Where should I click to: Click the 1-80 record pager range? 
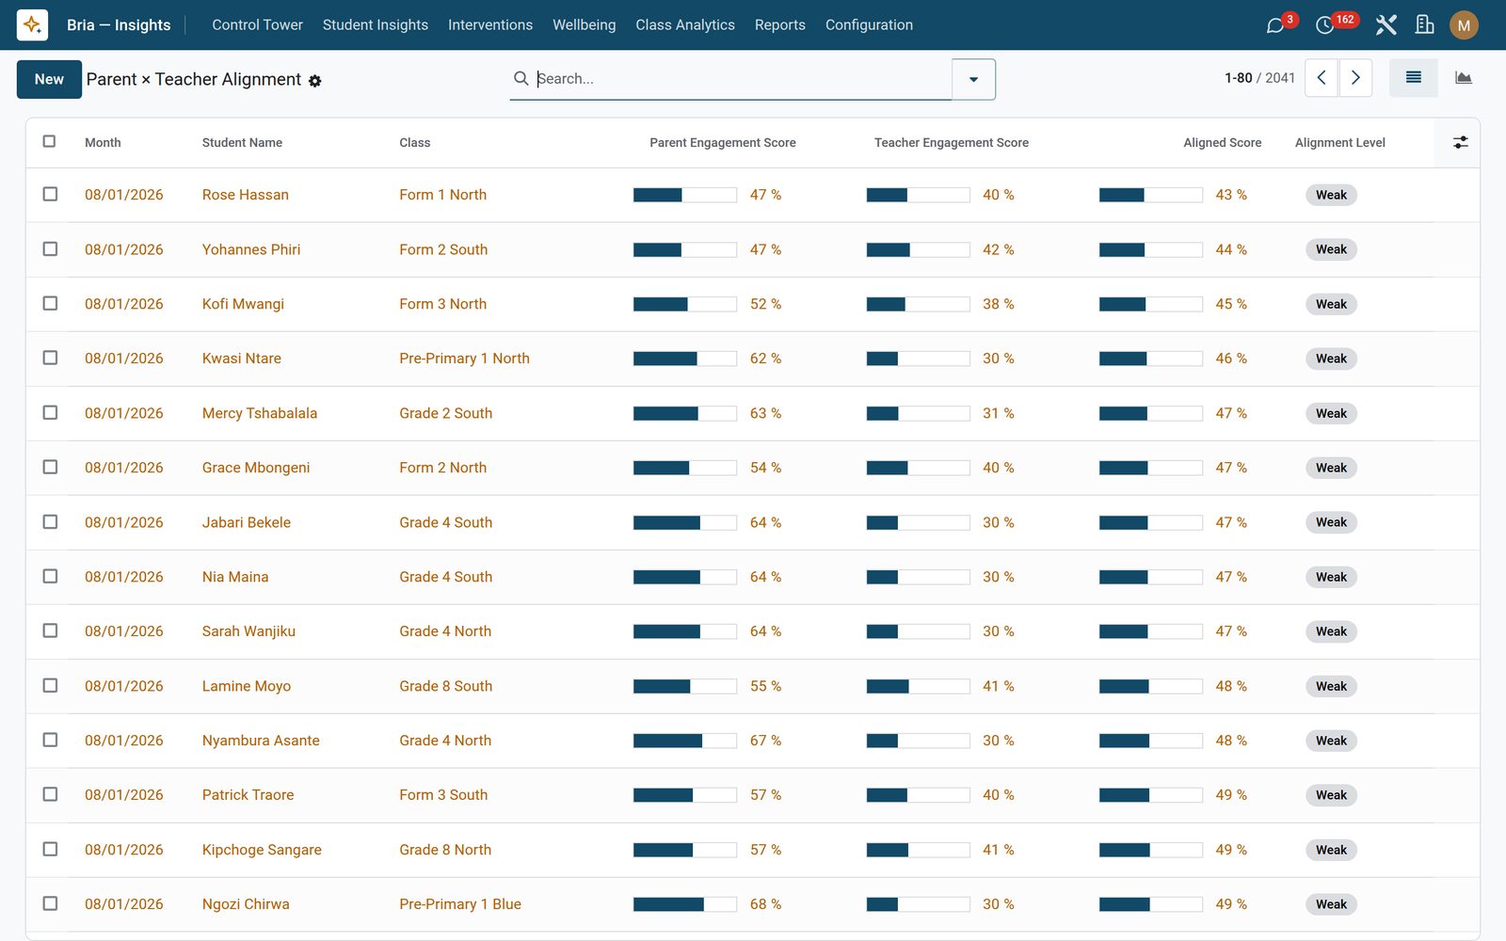tap(1238, 78)
